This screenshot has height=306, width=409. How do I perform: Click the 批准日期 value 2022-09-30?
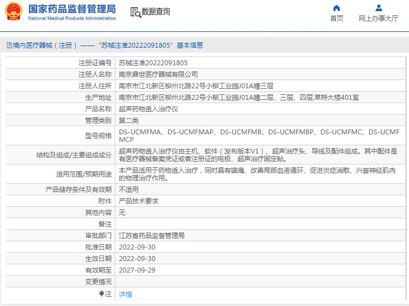coord(137,247)
